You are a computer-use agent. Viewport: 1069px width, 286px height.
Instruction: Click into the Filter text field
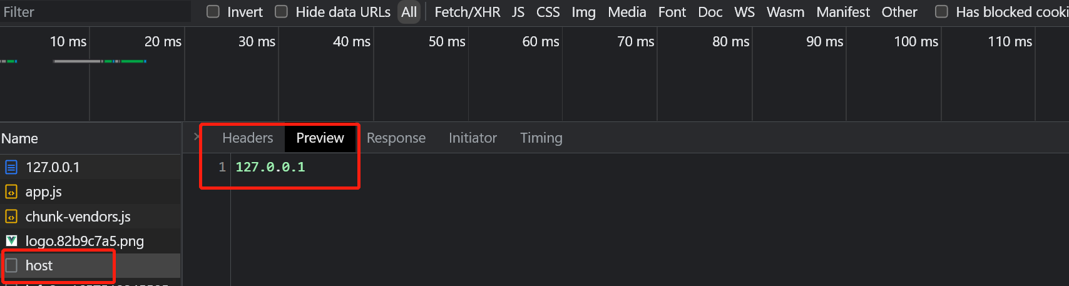click(95, 12)
